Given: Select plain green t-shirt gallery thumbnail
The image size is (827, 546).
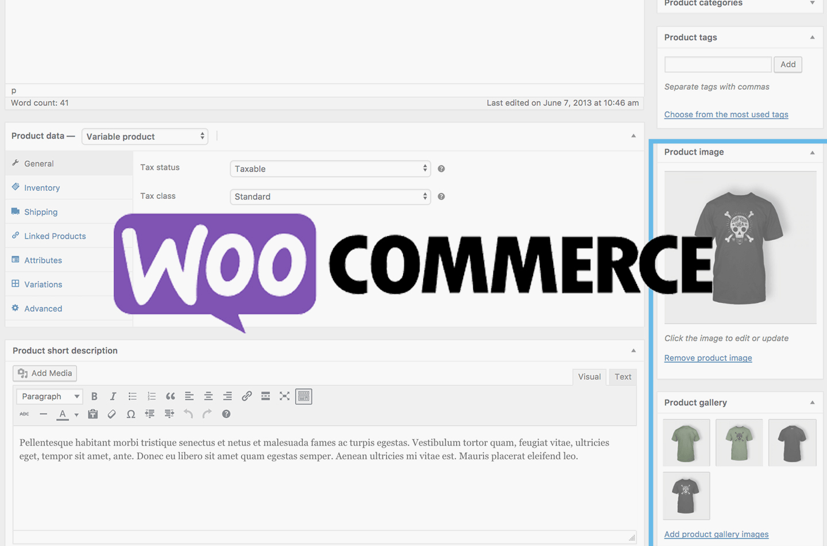Looking at the screenshot, I should click(x=686, y=443).
